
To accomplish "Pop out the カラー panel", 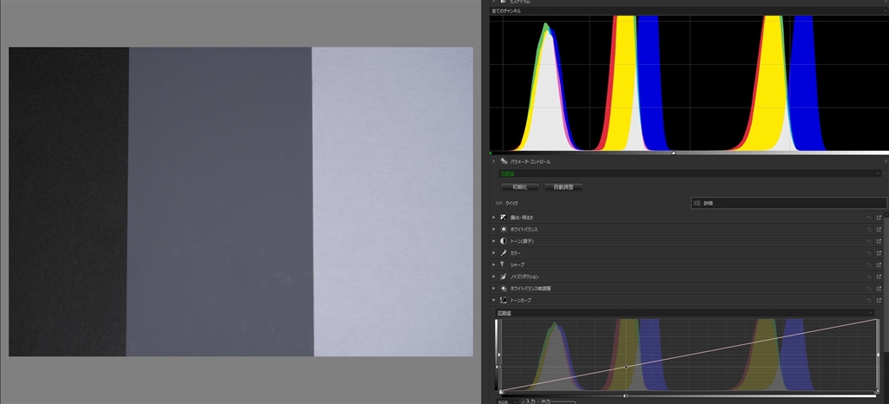I will click(879, 253).
